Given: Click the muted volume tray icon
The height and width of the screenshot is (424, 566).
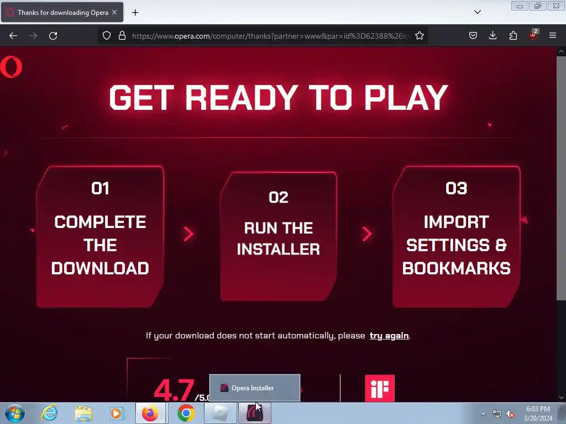Looking at the screenshot, I should click(x=510, y=414).
